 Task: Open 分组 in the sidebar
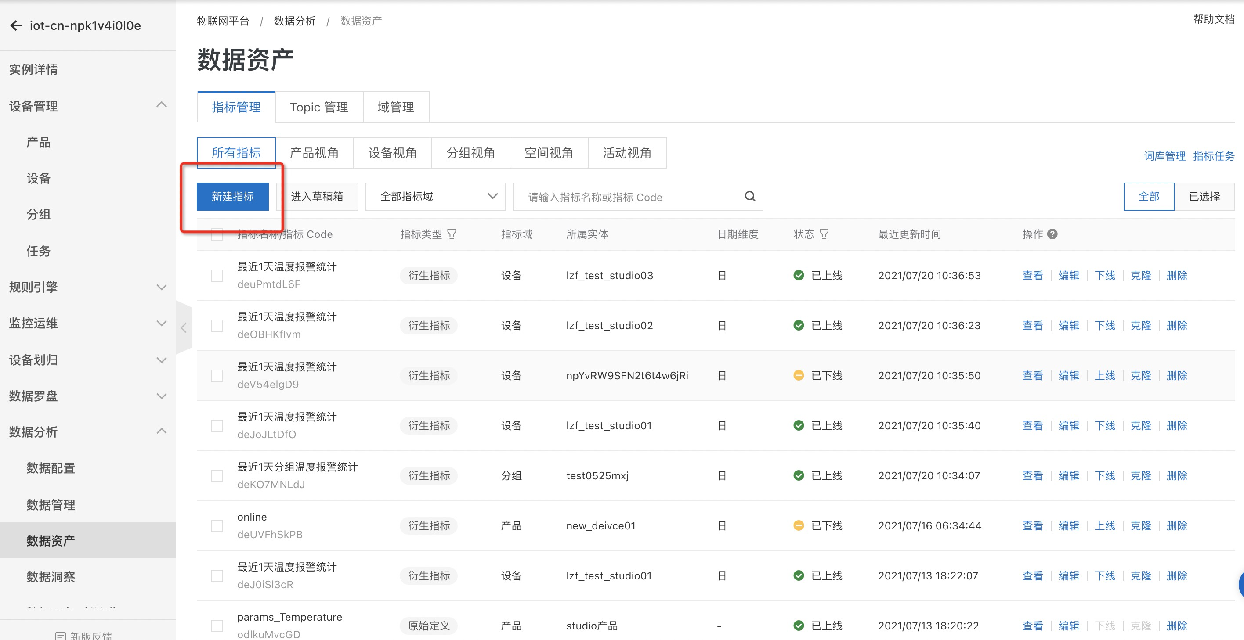pos(39,214)
